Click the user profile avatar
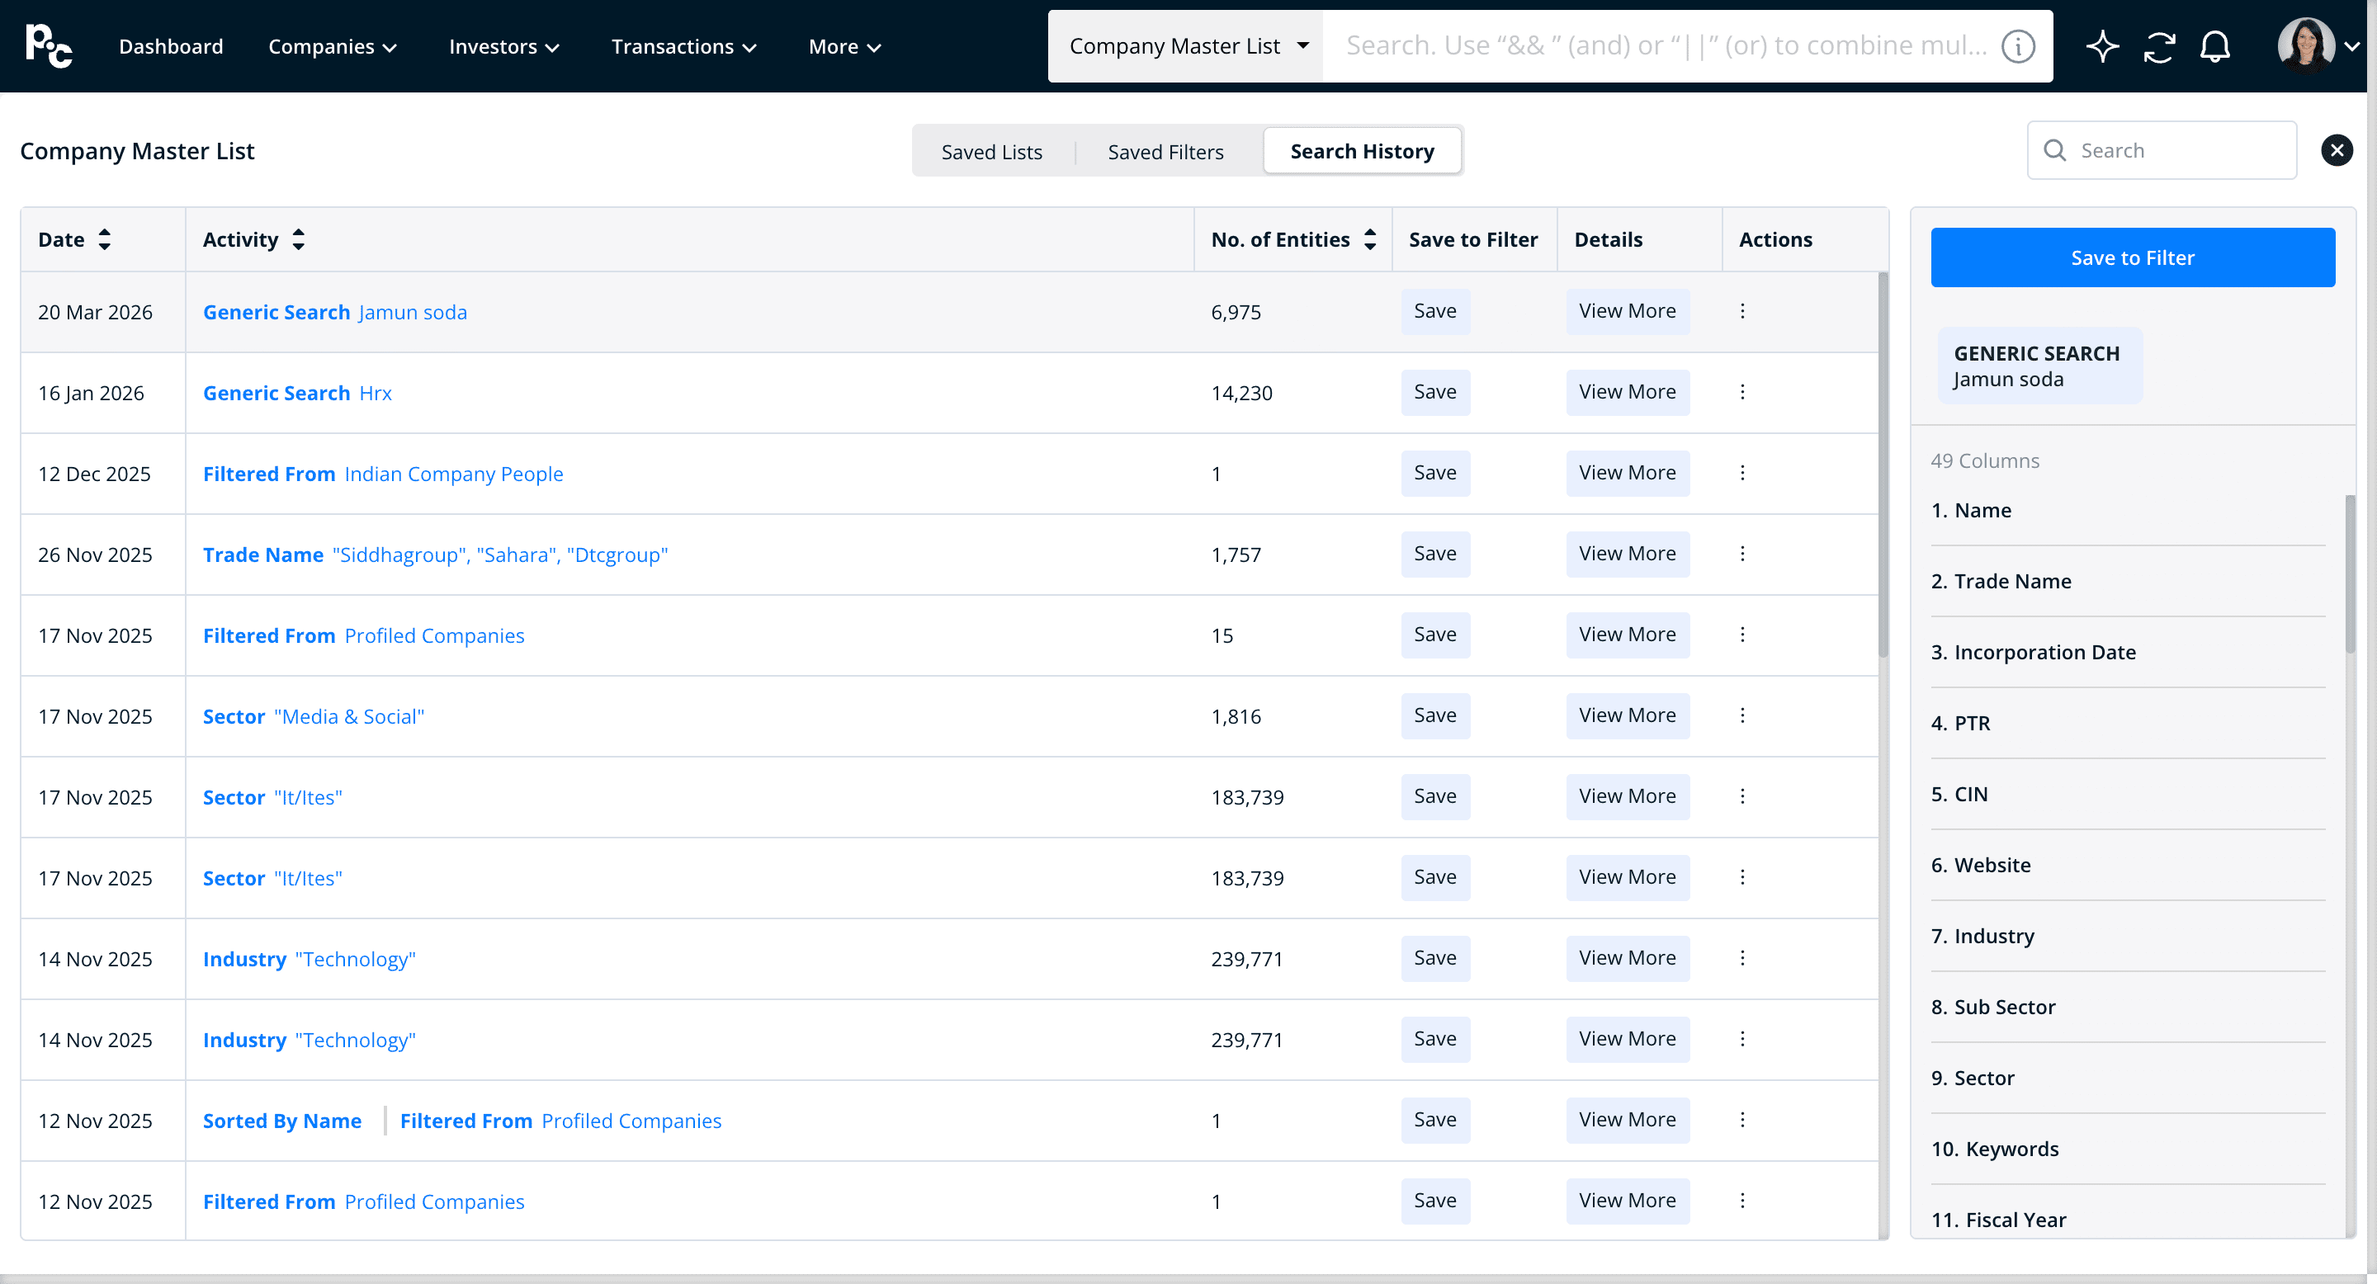 (x=2304, y=45)
